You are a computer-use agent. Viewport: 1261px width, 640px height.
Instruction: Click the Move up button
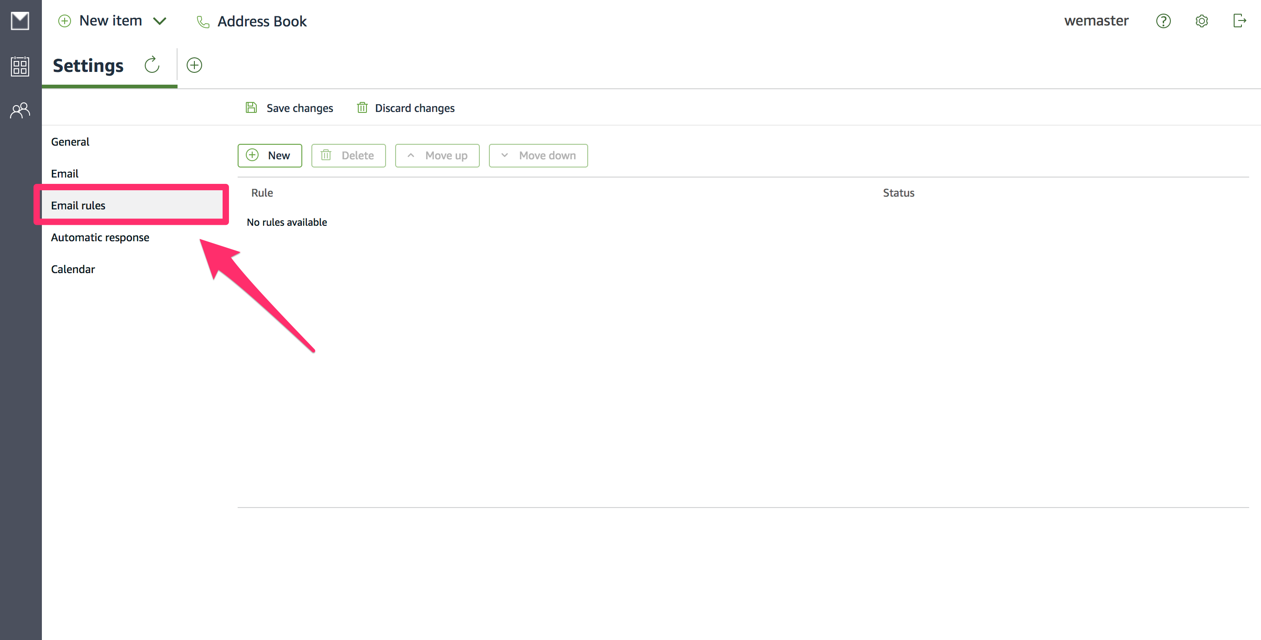pos(437,156)
